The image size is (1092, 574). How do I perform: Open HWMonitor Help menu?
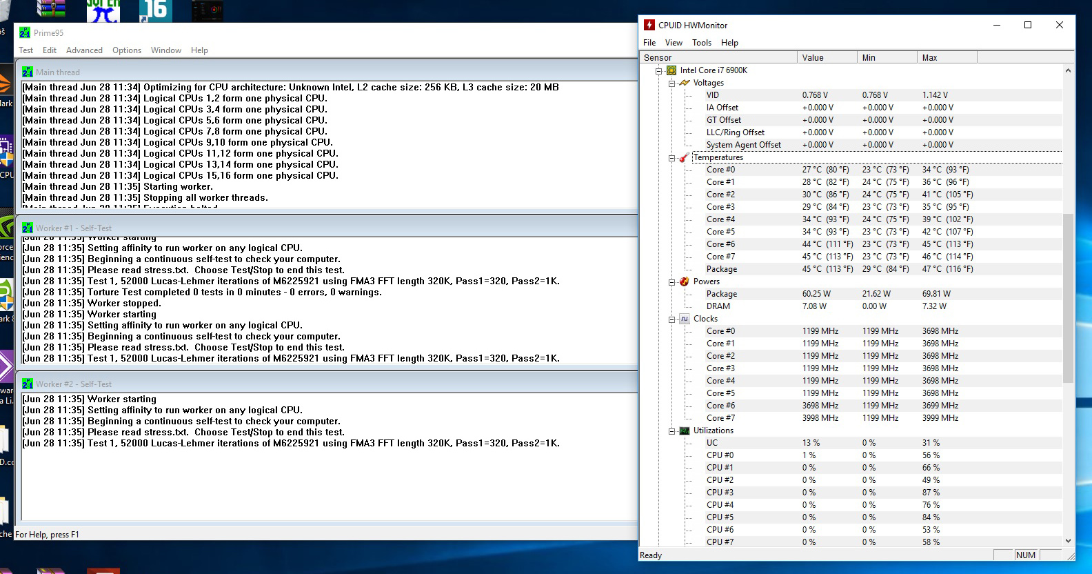point(729,43)
